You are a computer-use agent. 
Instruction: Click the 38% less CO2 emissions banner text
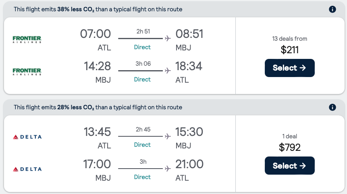98,9
